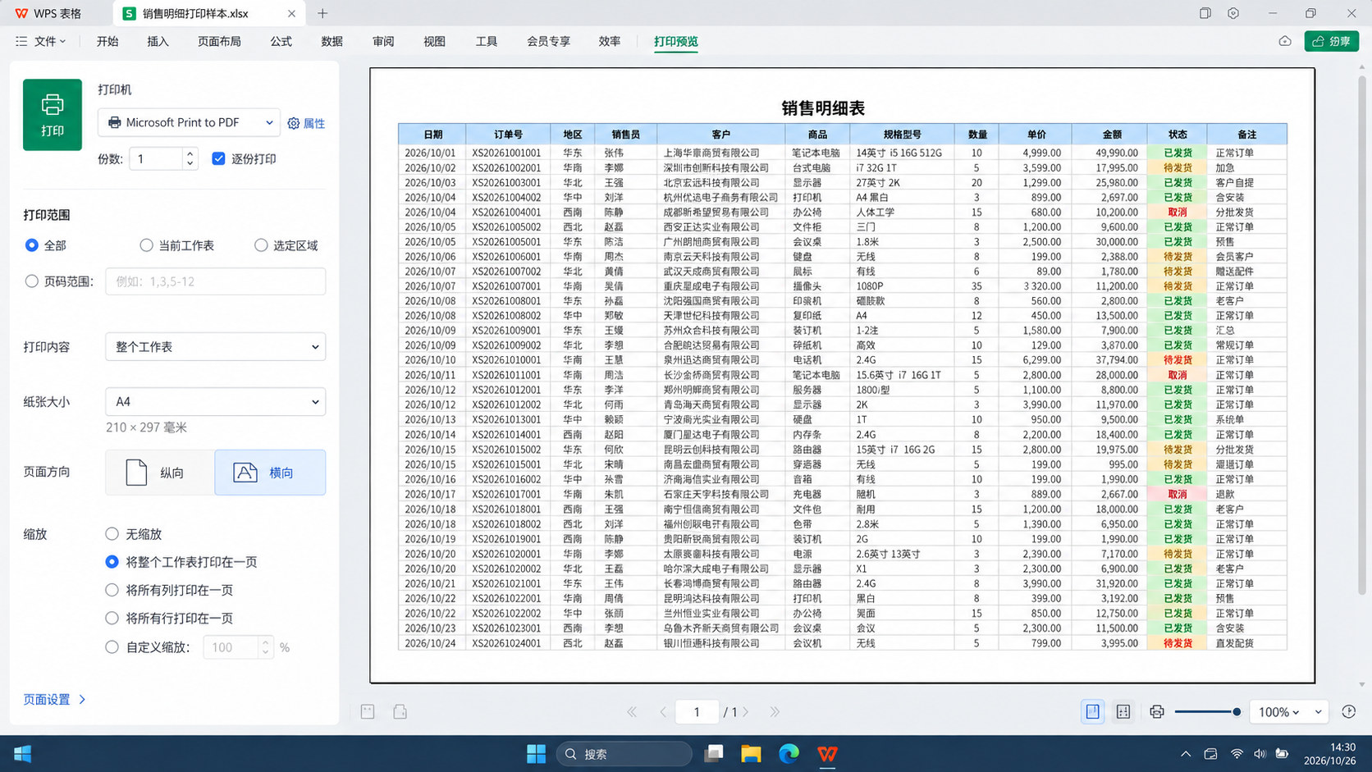Open the 文件 menu
The height and width of the screenshot is (772, 1372).
pyautogui.click(x=41, y=41)
